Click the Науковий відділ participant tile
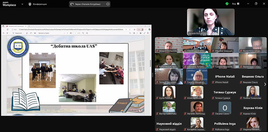Image resolution: width=268 pixels, height=132 pixels. [169, 124]
